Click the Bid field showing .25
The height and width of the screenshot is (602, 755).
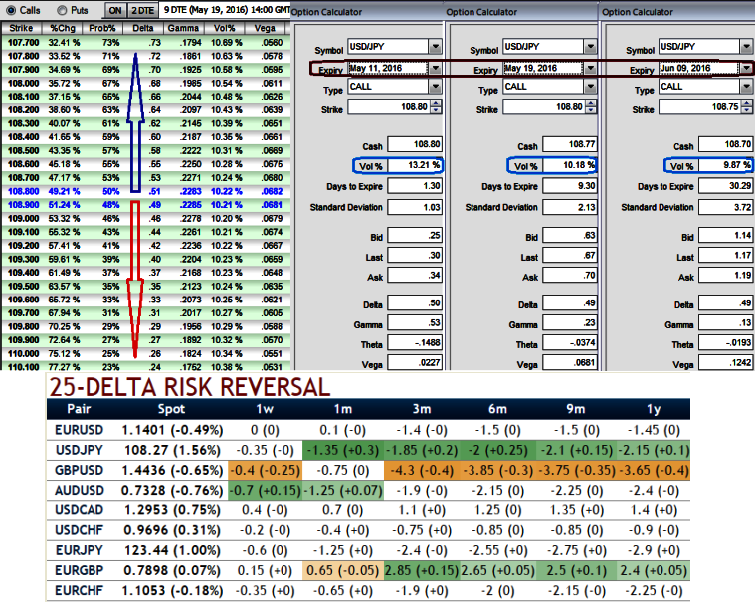(415, 236)
